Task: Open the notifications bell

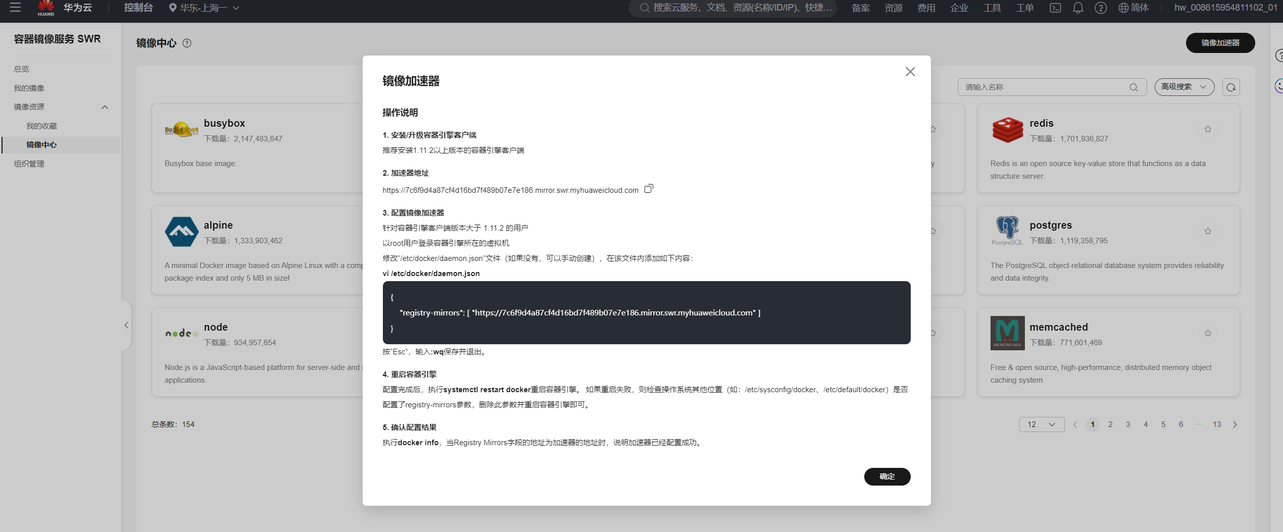Action: [x=1078, y=8]
